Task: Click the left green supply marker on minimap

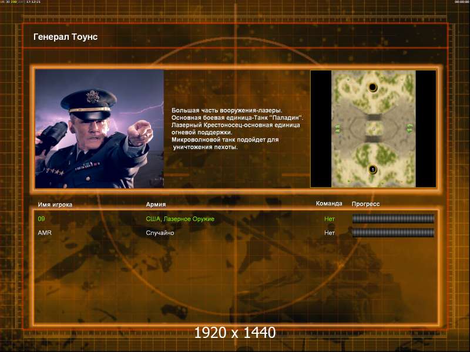Action: (x=337, y=128)
